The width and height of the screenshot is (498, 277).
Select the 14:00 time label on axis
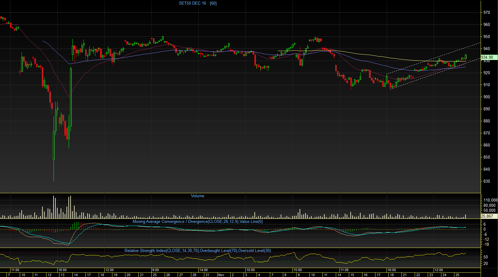click(x=203, y=270)
